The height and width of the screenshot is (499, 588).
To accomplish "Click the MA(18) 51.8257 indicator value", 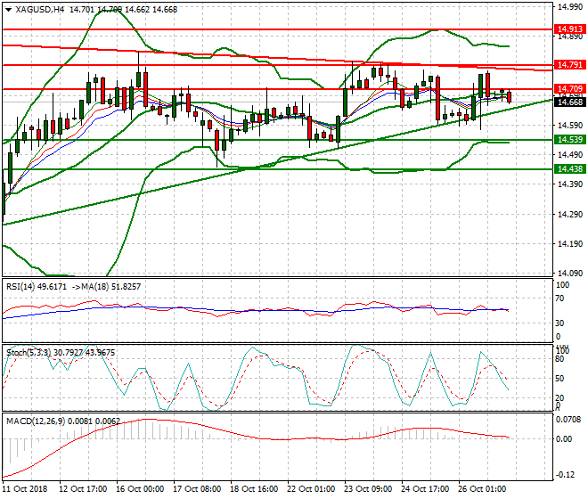I will click(x=111, y=287).
